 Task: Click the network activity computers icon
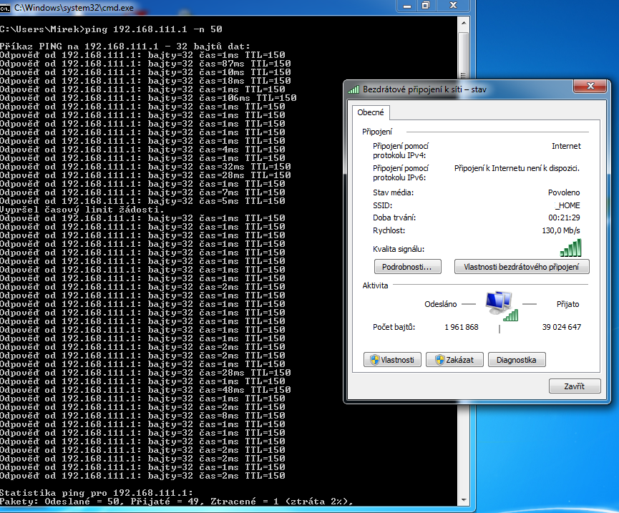coord(500,306)
